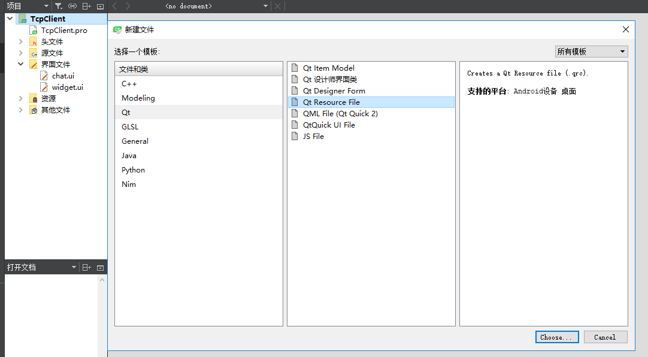Select the TcpClient project root
Viewport: 648px width, 357px height.
tap(47, 19)
